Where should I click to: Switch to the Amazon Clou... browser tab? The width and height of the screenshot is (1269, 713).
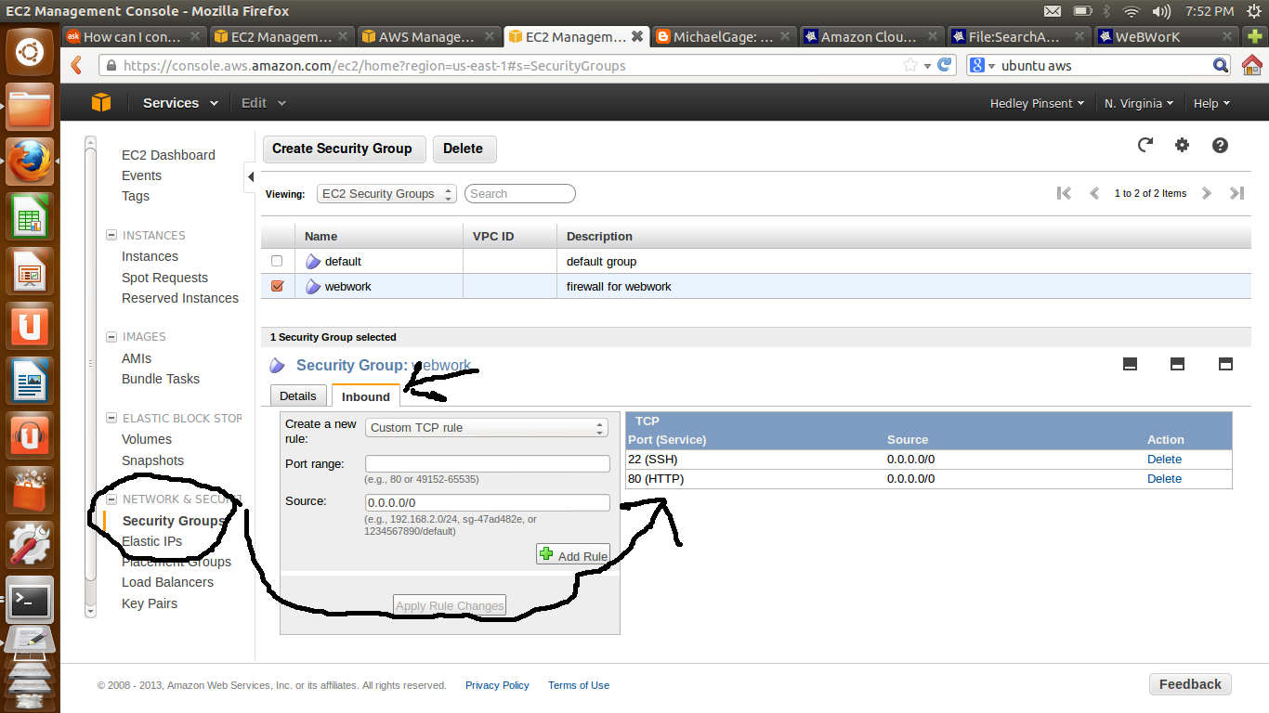point(871,37)
